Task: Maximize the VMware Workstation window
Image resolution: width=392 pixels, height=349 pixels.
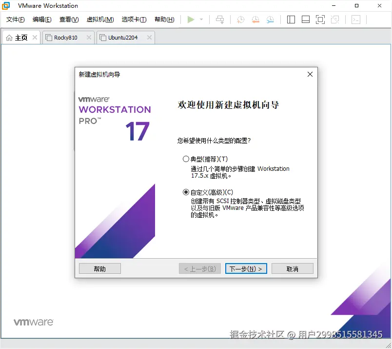Action: pyautogui.click(x=356, y=5)
